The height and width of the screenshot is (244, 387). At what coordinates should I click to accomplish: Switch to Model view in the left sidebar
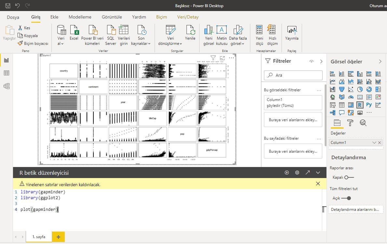6,86
